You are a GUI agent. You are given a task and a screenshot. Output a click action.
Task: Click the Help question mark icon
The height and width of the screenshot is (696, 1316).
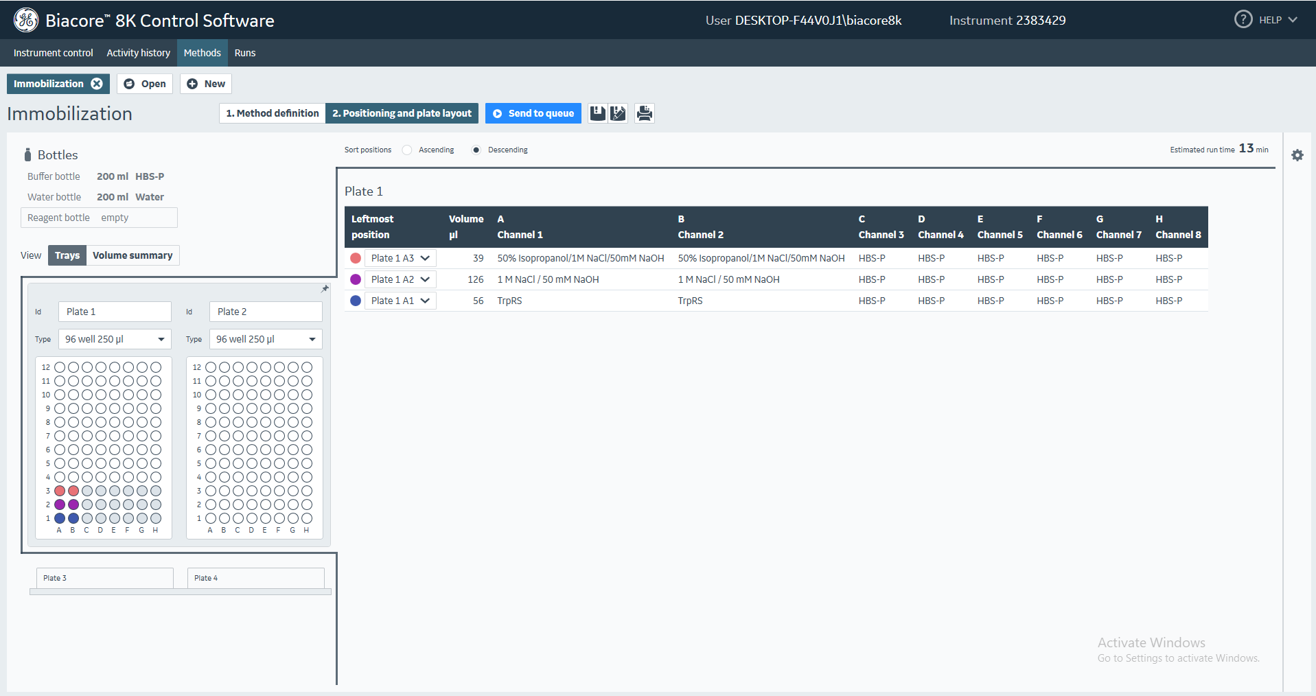(x=1243, y=19)
